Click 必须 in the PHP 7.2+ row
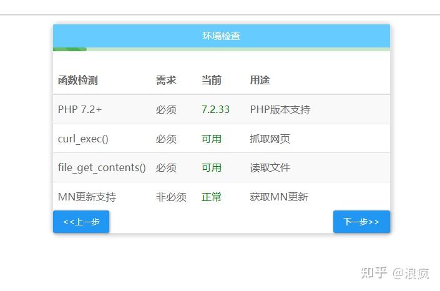This screenshot has width=440, height=291. pyautogui.click(x=166, y=109)
